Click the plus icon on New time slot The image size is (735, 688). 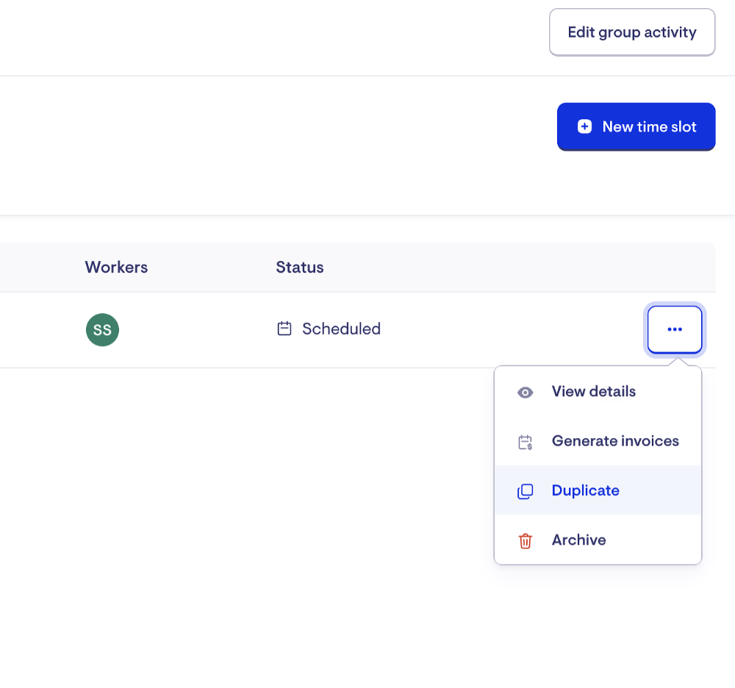click(584, 127)
